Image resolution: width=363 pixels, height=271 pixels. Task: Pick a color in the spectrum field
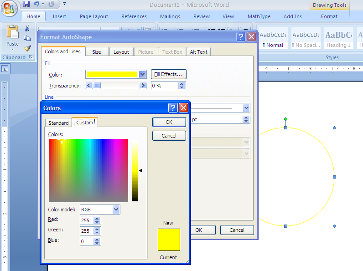[x=88, y=170]
